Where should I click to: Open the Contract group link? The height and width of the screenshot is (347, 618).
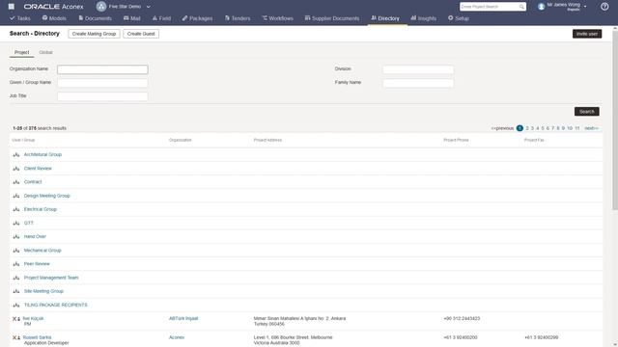(x=33, y=182)
